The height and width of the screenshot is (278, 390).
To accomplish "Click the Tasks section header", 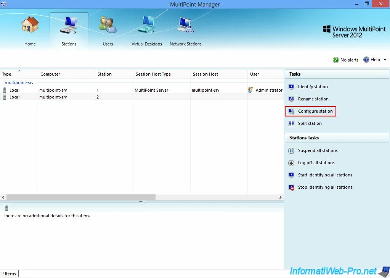I will click(x=337, y=74).
